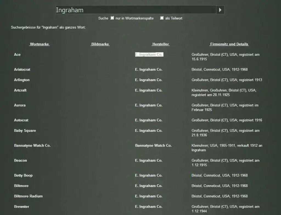Image resolution: width=281 pixels, height=215 pixels.
Task: Click Beacon details registered 1.12.1915
Action: pyautogui.click(x=226, y=163)
